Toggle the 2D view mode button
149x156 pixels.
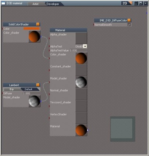(127, 3)
